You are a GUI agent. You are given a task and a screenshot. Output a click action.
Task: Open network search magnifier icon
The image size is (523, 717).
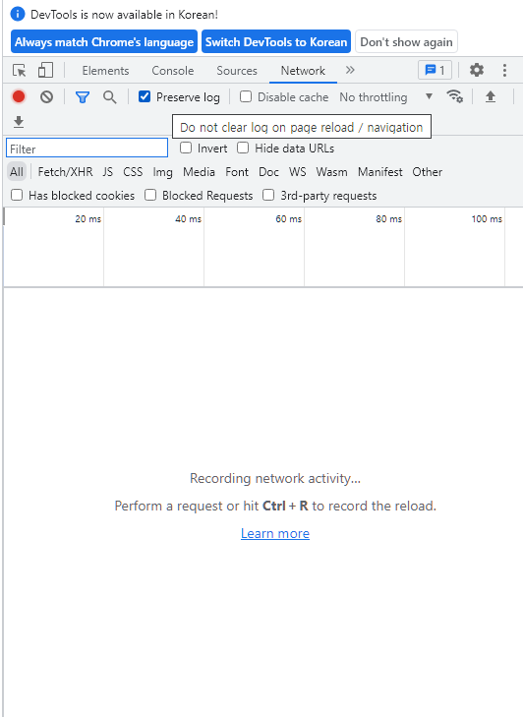click(109, 97)
